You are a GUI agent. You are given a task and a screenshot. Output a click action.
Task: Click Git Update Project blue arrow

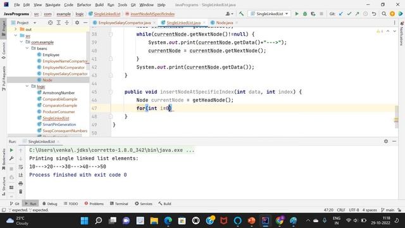point(341,14)
